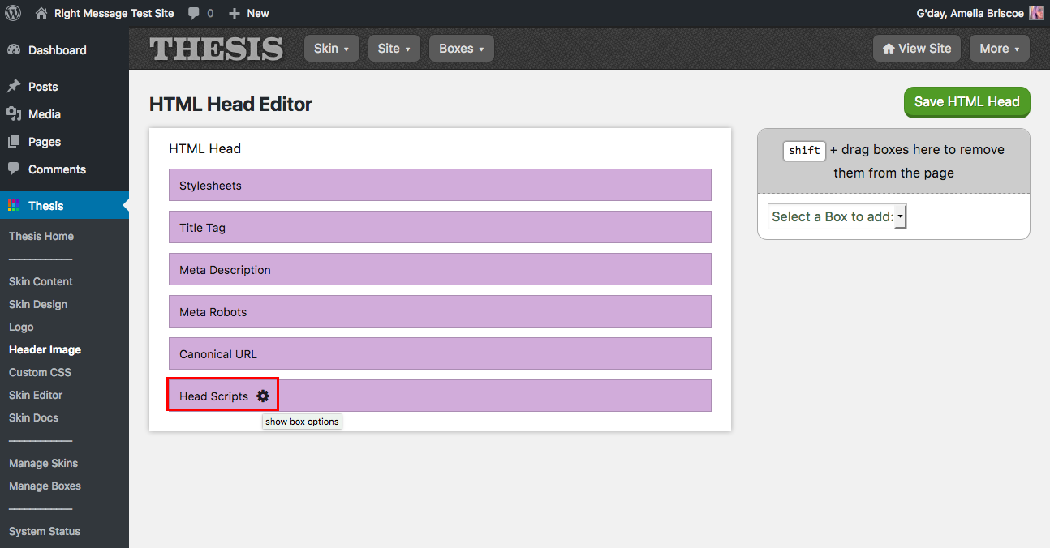The image size is (1050, 548).
Task: Click the plus icon next to New
Action: coord(235,14)
